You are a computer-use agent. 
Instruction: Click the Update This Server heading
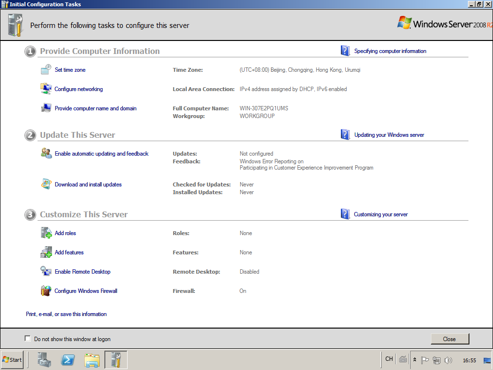tap(78, 135)
